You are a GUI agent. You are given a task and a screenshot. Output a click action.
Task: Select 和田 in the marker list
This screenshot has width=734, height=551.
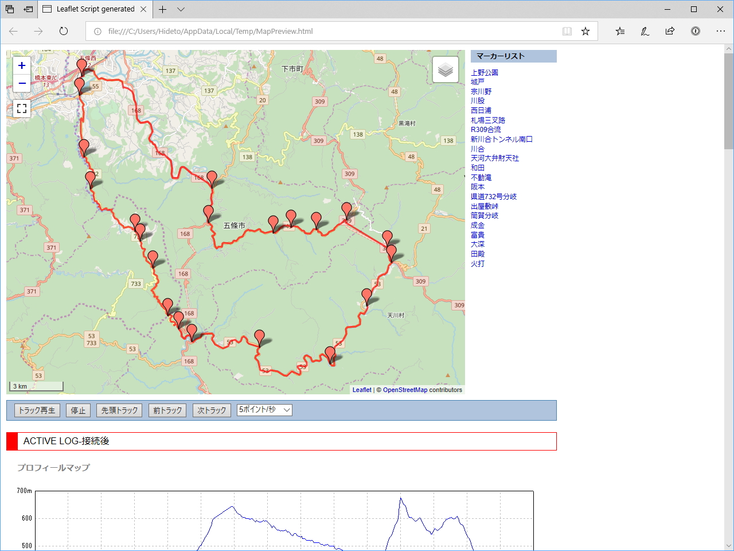tap(478, 168)
